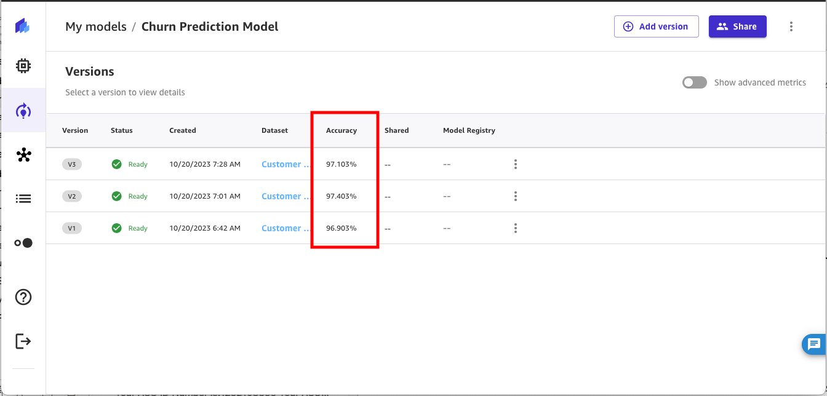Open the two-circles sidebar icon

(23, 243)
